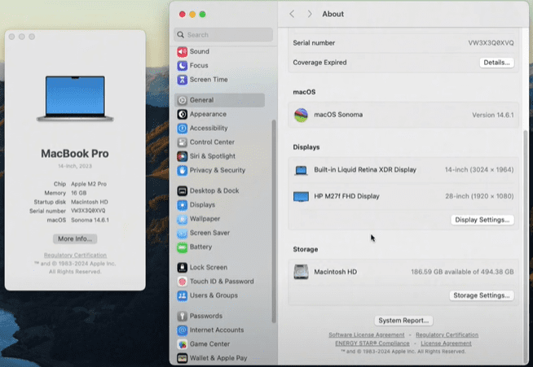Open Siri & Spotlight settings

tap(212, 156)
